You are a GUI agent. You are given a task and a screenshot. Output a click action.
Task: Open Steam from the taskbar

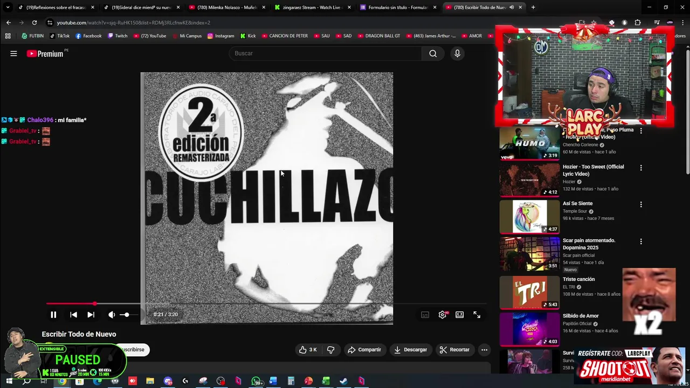(343, 381)
